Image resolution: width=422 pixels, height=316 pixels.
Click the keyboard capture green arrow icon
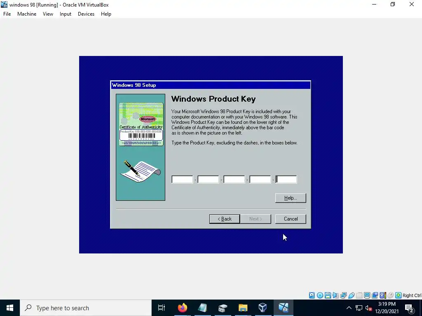399,295
